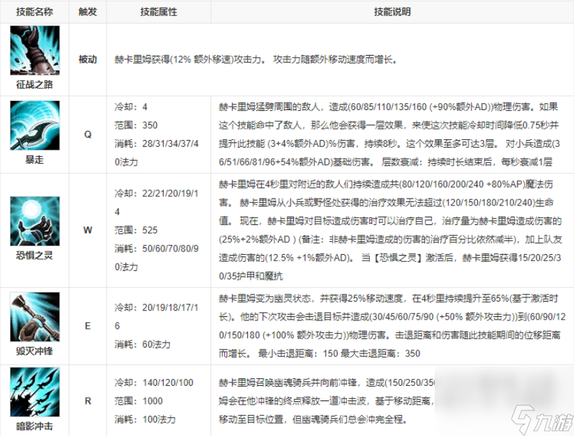Select the 技能属性 column header
This screenshot has height=436, width=574.
point(159,12)
